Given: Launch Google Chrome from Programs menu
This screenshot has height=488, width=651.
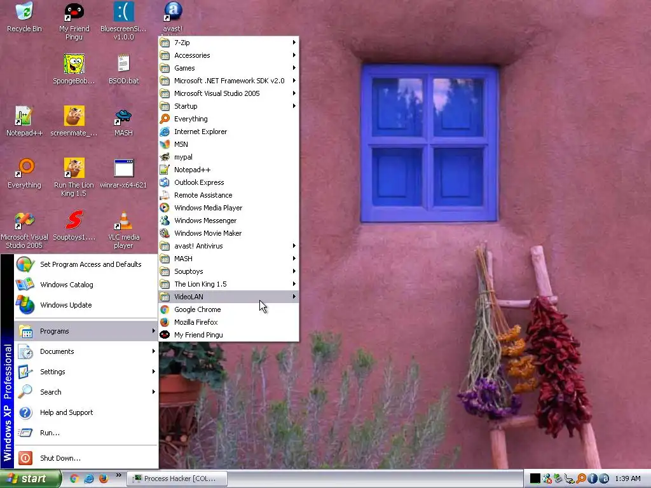Looking at the screenshot, I should point(228,309).
